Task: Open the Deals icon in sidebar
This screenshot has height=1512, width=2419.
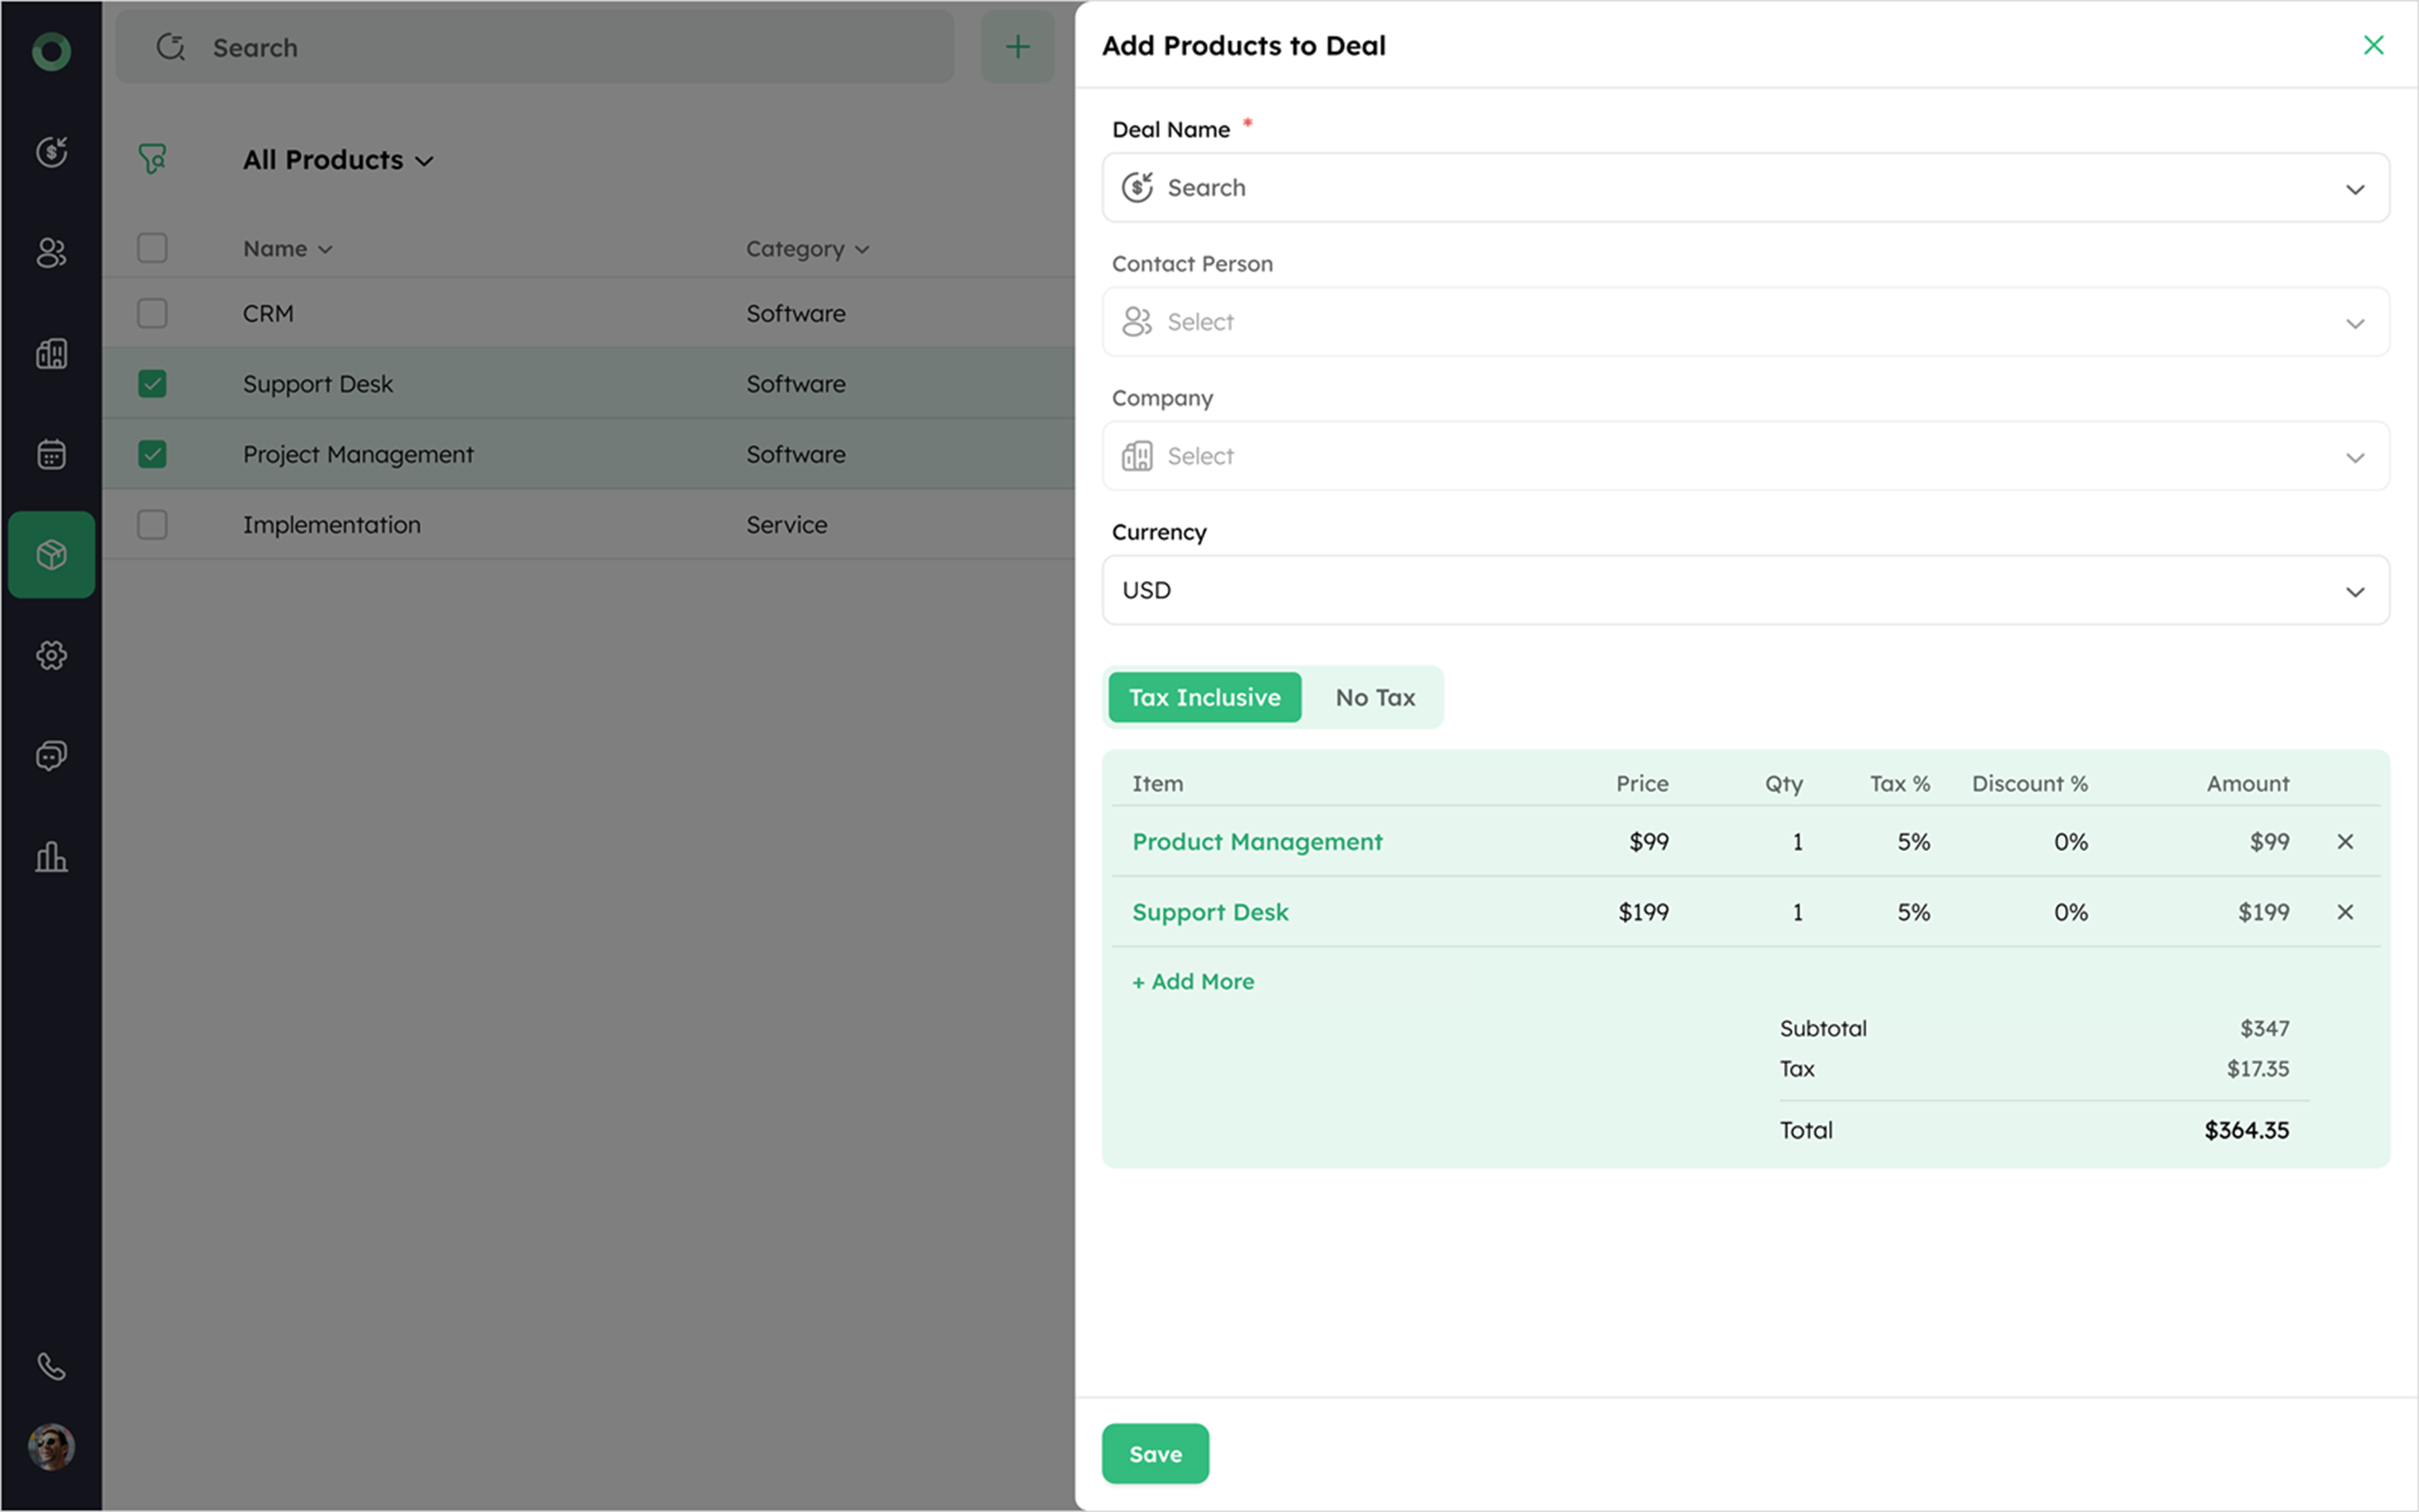Action: pos(51,152)
